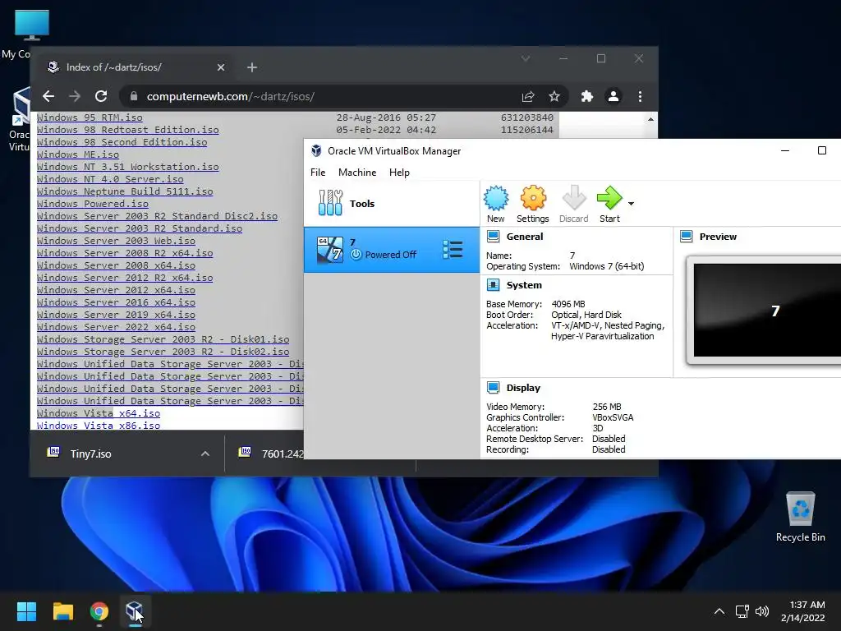Viewport: 841px width, 631px height.
Task: Open the Machine menu in VirtualBox
Action: tap(357, 173)
